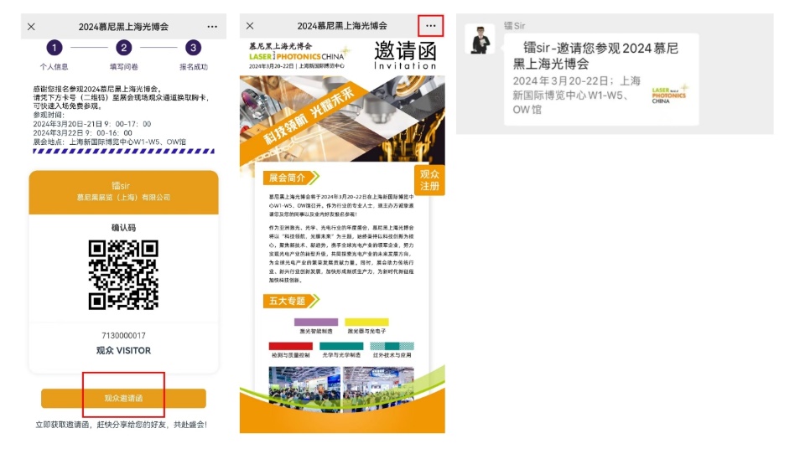Close the registration page with QR code
The height and width of the screenshot is (454, 805).
click(x=32, y=26)
